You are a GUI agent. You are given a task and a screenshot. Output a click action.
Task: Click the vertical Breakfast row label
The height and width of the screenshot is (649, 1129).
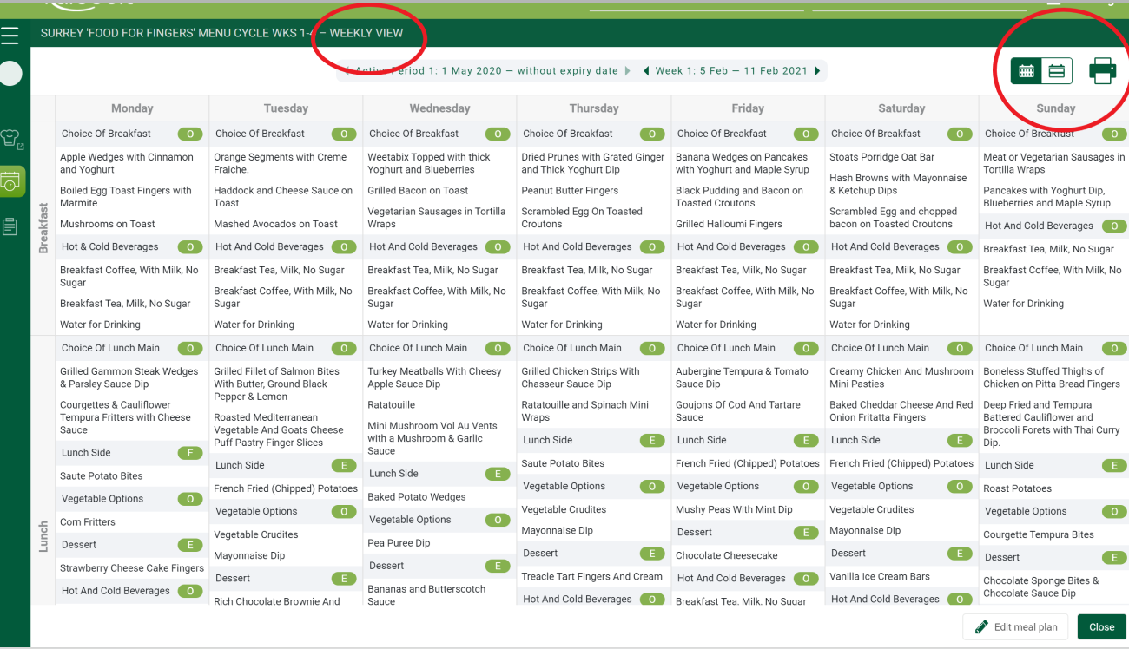[43, 228]
